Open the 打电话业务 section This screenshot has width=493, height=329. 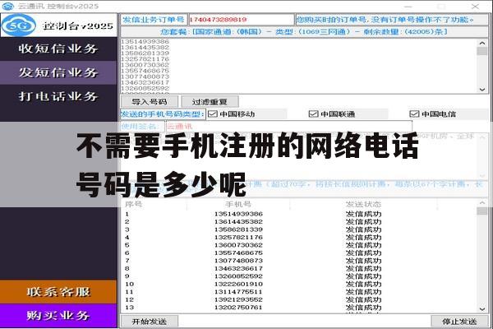click(58, 96)
